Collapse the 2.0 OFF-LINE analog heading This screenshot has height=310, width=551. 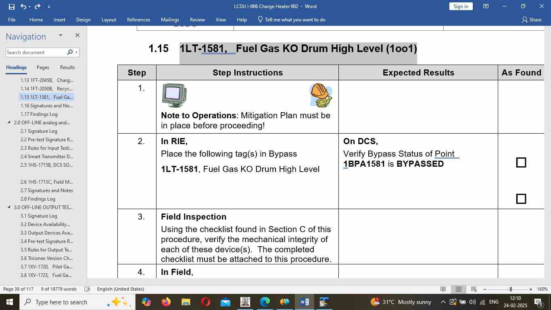(x=9, y=123)
